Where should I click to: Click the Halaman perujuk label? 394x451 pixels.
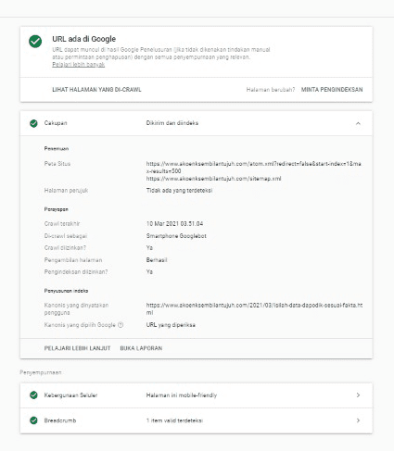tap(66, 191)
